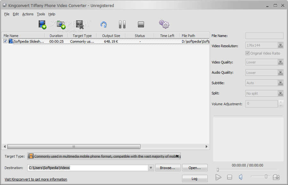Image resolution: width=288 pixels, height=185 pixels.
Task: Open the Actions menu
Action: 28,14
